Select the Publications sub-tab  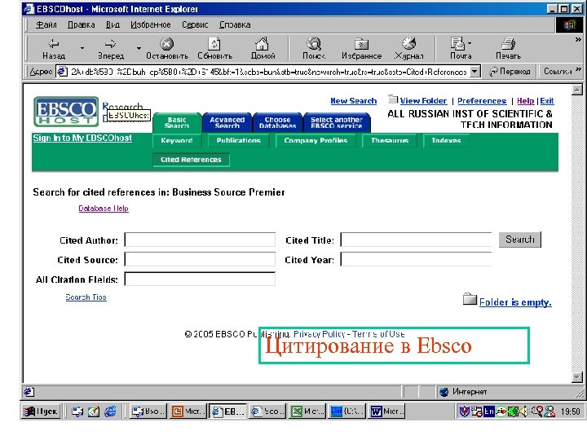tap(238, 141)
